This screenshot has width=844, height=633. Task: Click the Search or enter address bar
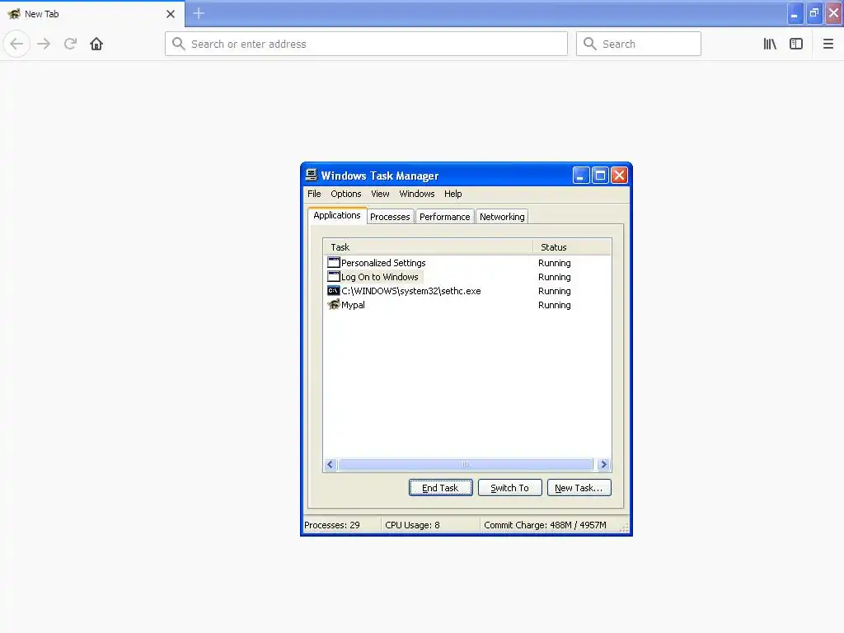click(x=366, y=44)
